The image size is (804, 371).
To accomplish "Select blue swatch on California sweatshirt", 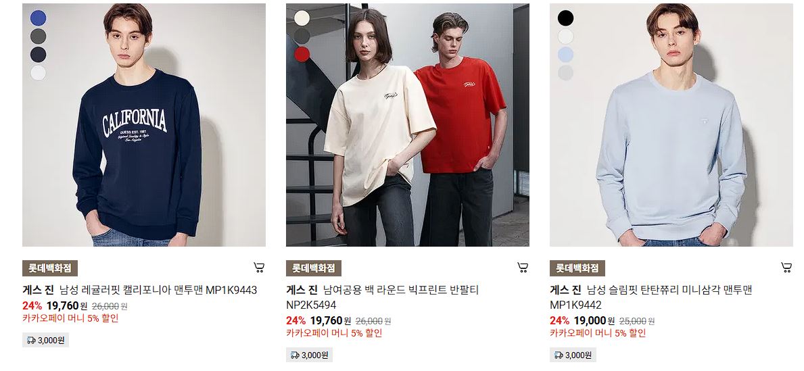I will (38, 18).
